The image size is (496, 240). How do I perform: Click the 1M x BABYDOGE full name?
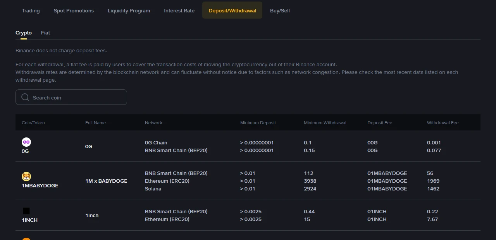(106, 181)
